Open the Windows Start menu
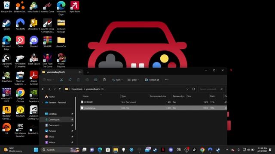Screen dimensions: 275x154 coord(36,150)
